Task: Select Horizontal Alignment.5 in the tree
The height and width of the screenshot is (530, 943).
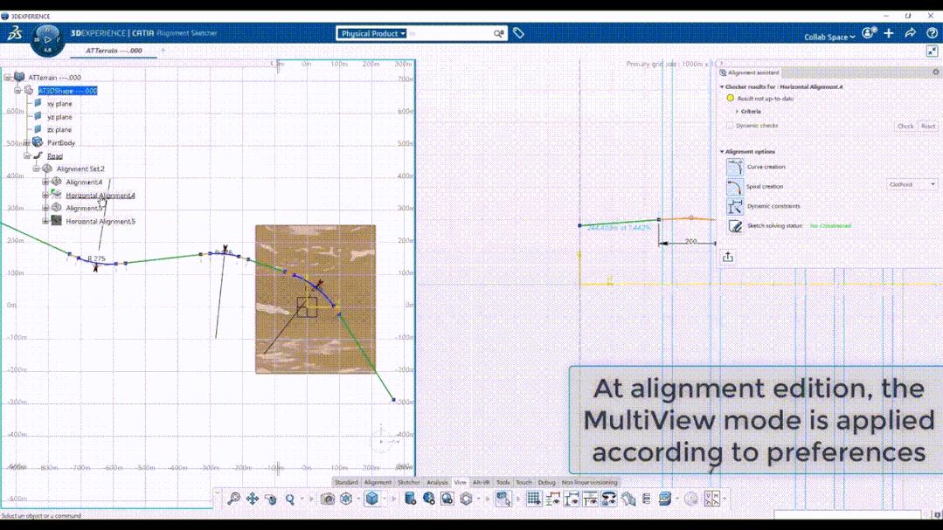Action: coord(100,222)
